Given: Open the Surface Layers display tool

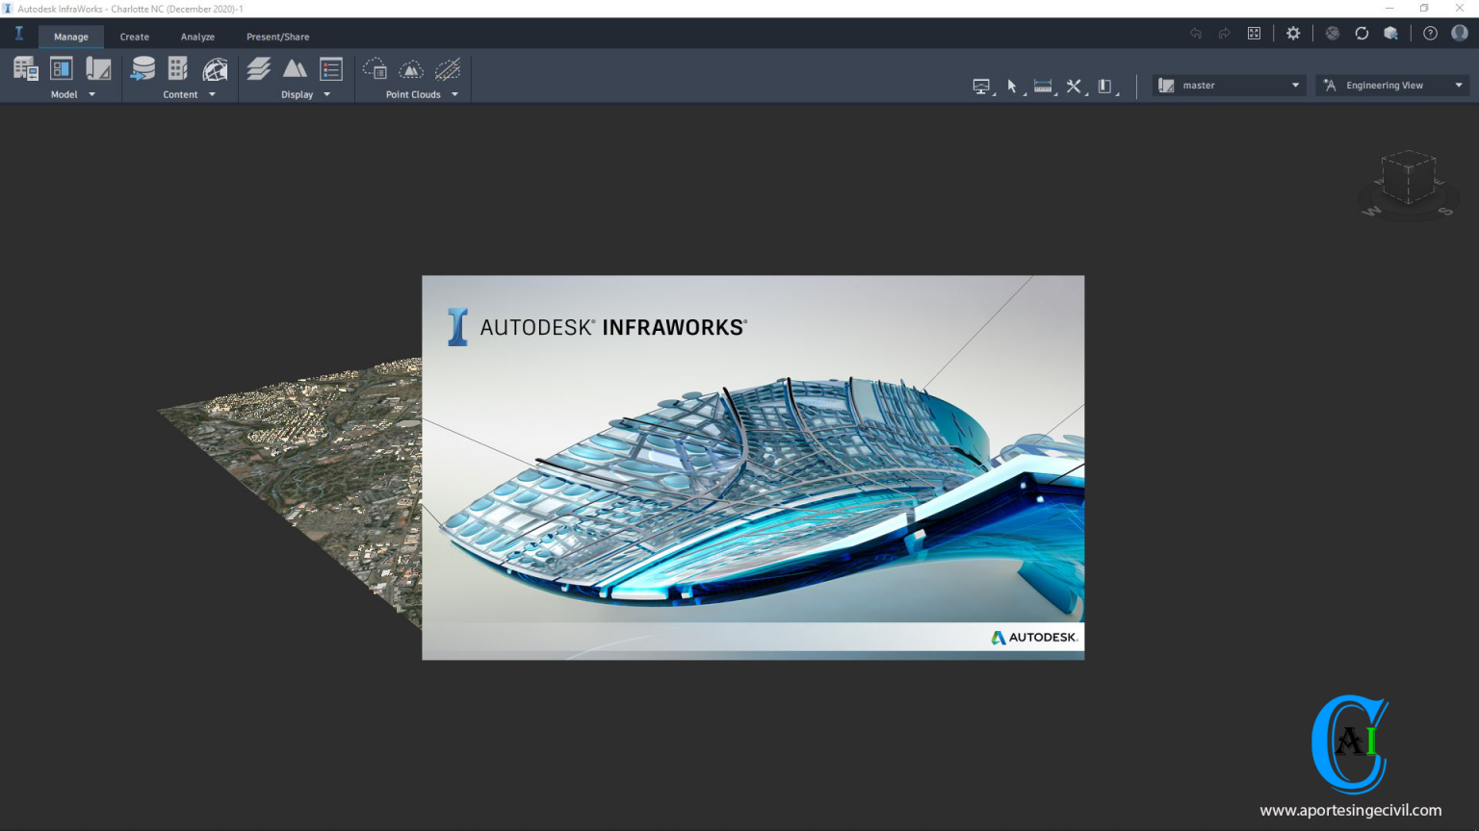Looking at the screenshot, I should [x=259, y=67].
